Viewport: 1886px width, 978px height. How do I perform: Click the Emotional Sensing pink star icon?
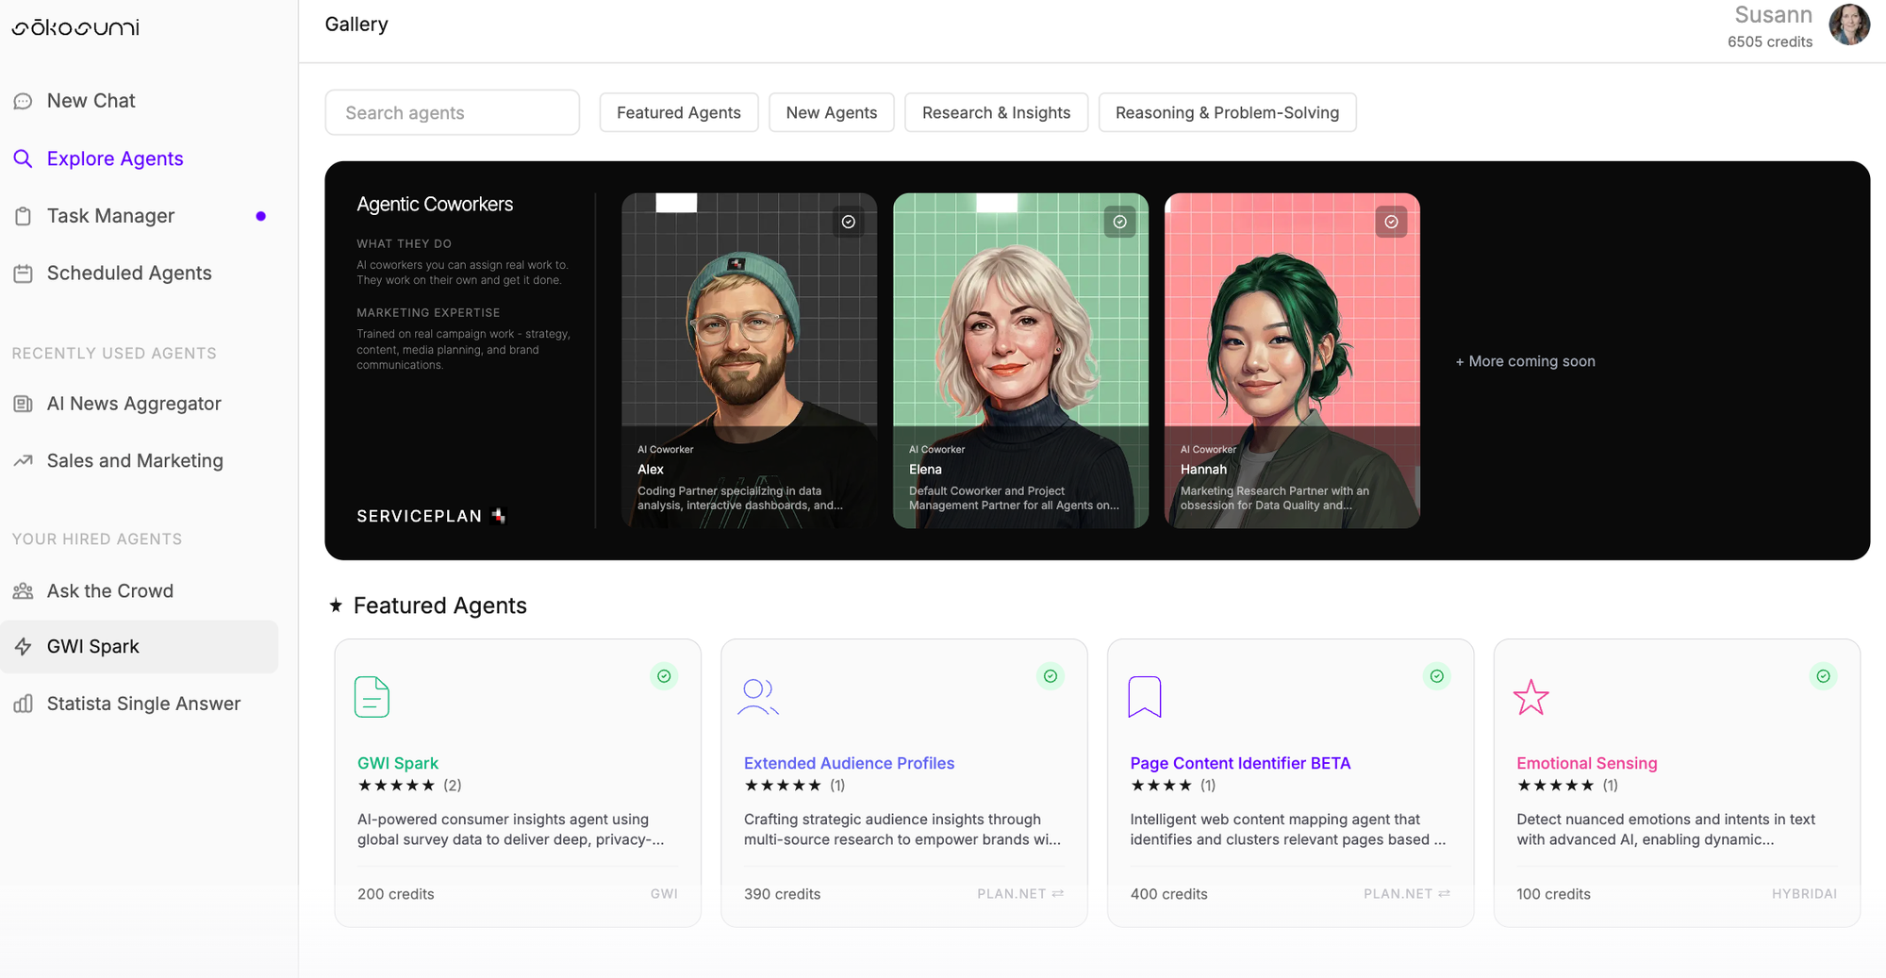coord(1530,698)
